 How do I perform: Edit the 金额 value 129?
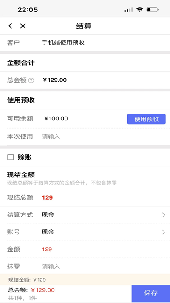pyautogui.click(x=47, y=249)
